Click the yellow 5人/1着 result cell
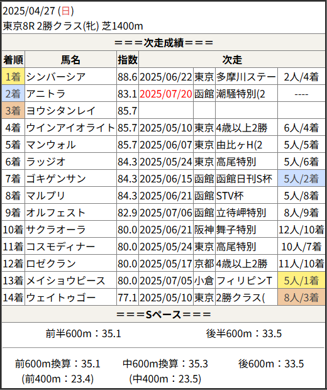Screen dimensions: 327x390 (x=301, y=281)
